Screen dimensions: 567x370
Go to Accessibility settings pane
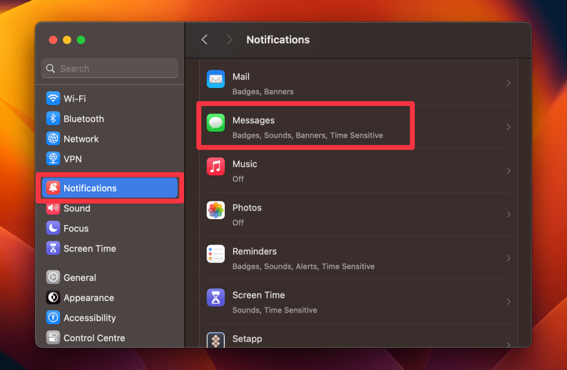pos(89,318)
